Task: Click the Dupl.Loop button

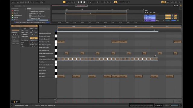Action: tap(25, 36)
